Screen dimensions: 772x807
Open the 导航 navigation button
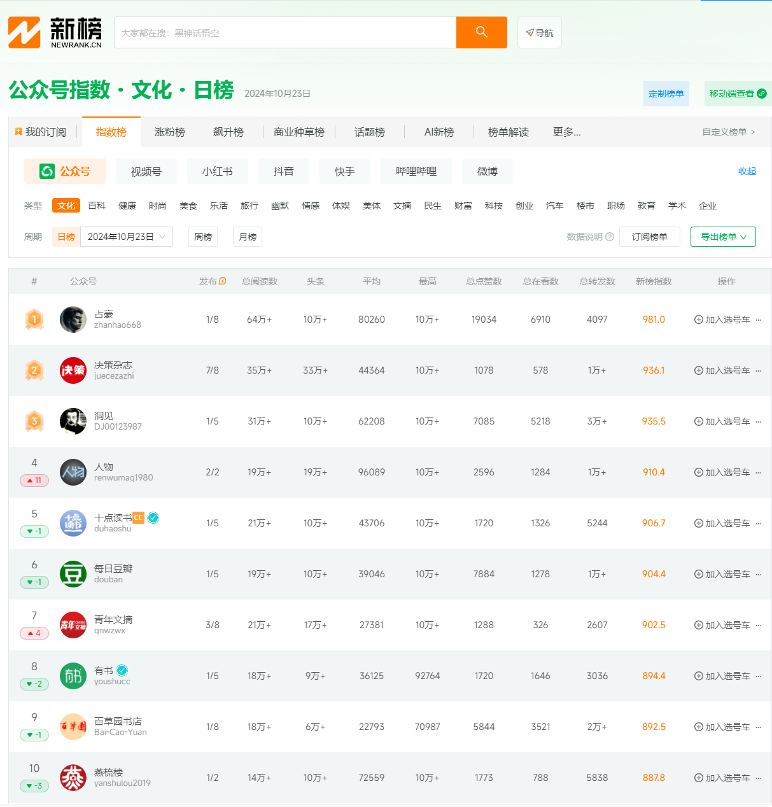click(x=540, y=32)
